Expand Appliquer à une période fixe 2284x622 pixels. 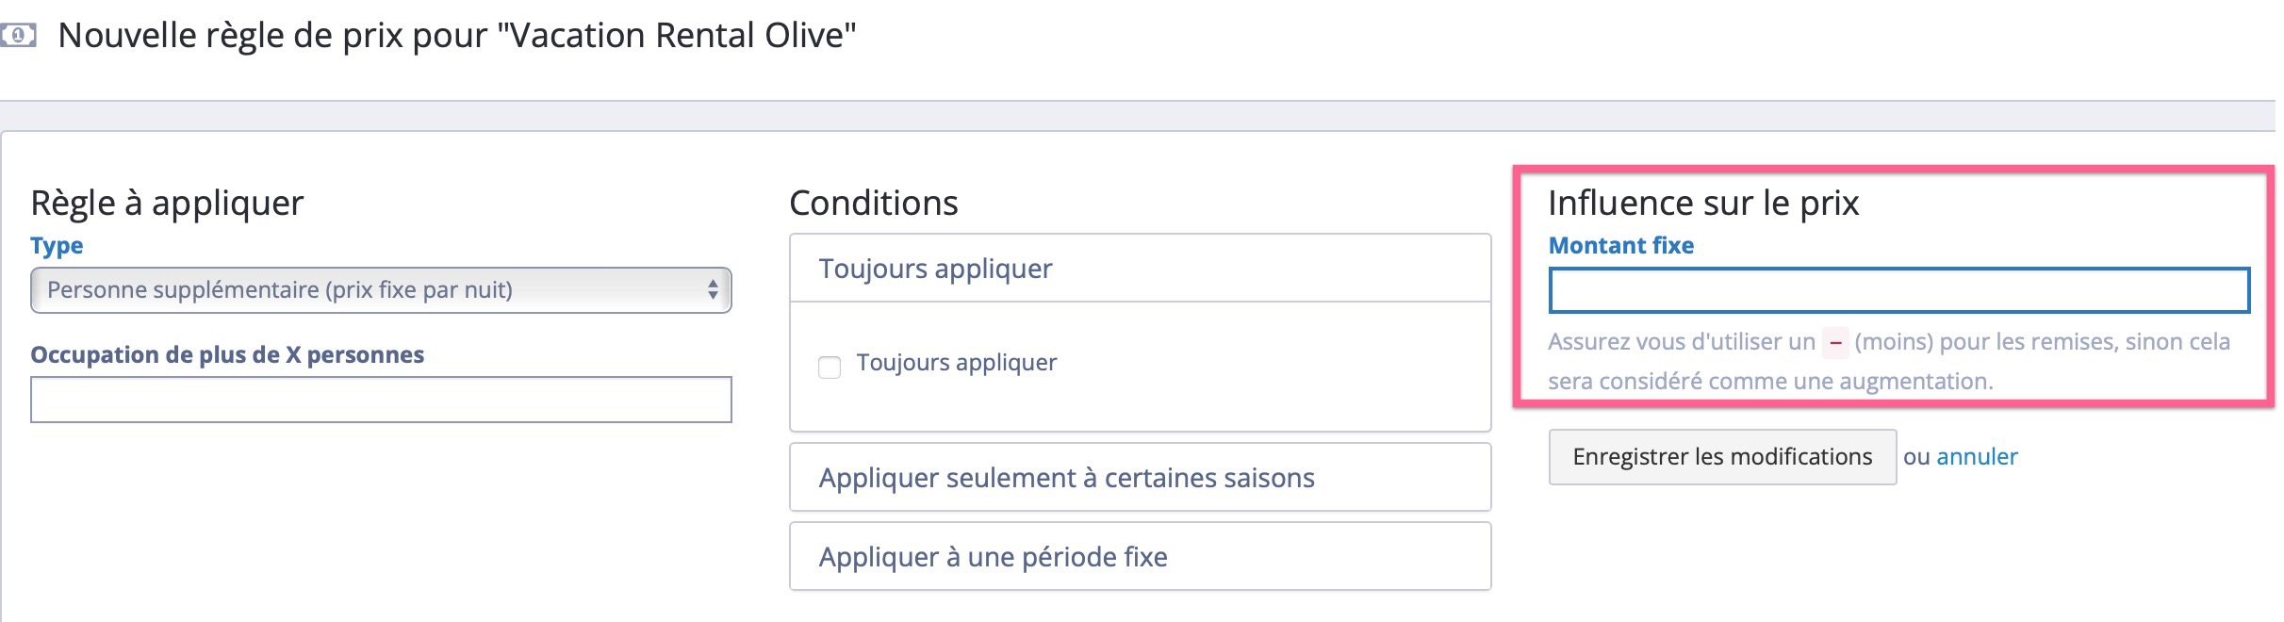click(1140, 557)
